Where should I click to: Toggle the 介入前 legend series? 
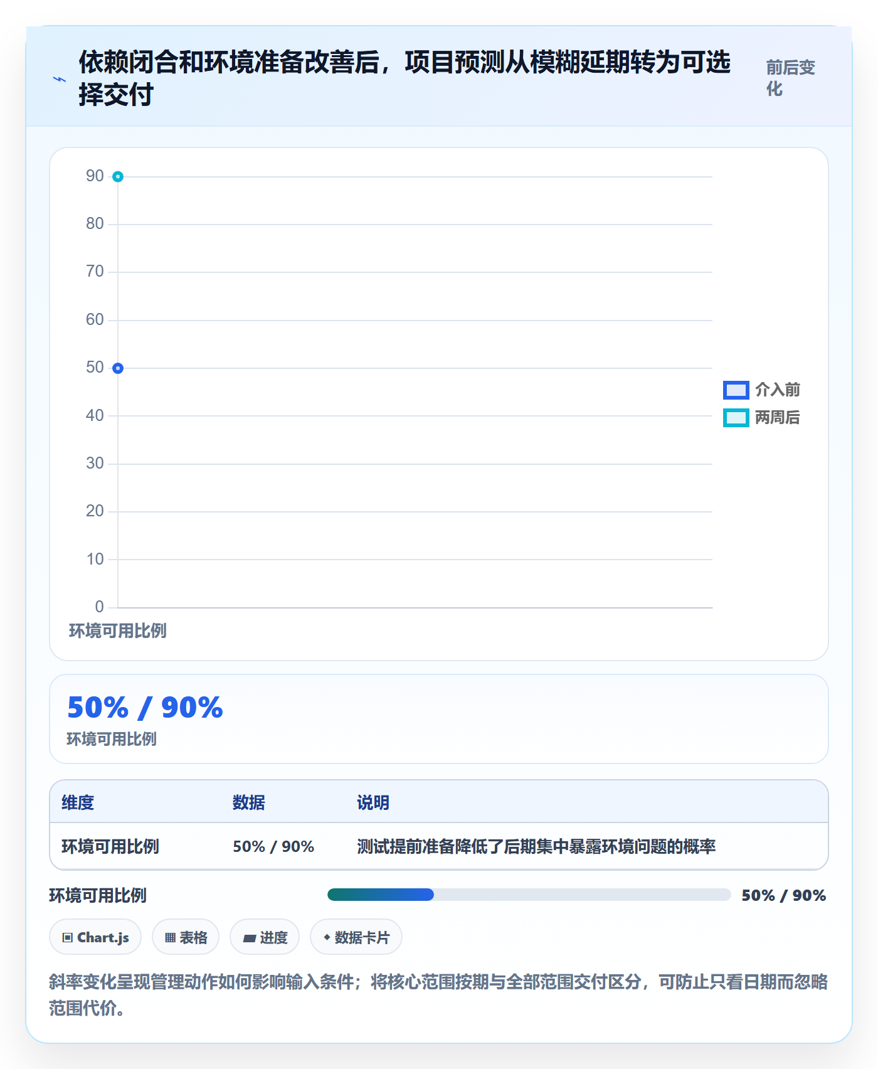coord(761,390)
